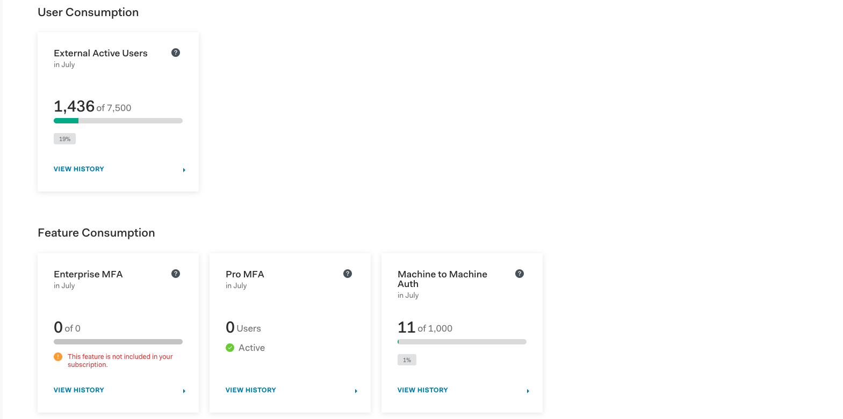Click the 'Active' status text in Pro MFA

251,348
